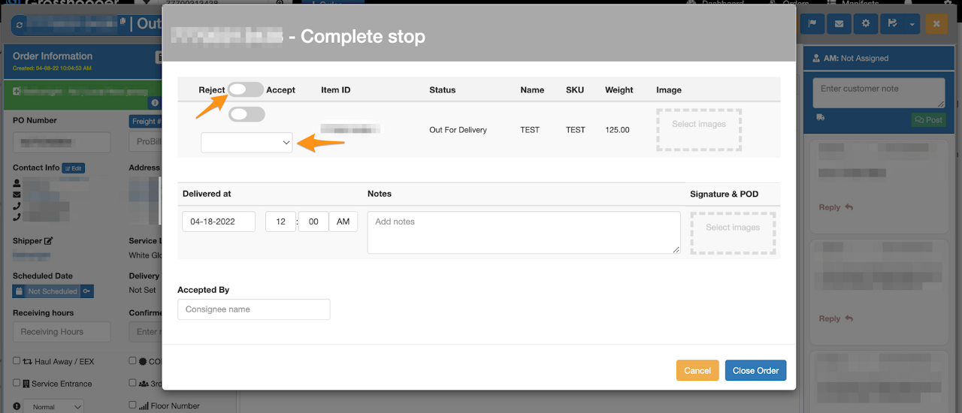Viewport: 962px width, 413px height.
Task: Check the Haul Away / EEX checkbox
Action: point(17,361)
